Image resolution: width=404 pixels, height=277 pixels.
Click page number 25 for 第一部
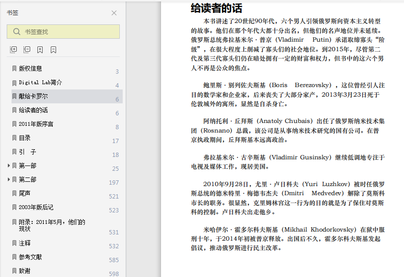pos(115,169)
